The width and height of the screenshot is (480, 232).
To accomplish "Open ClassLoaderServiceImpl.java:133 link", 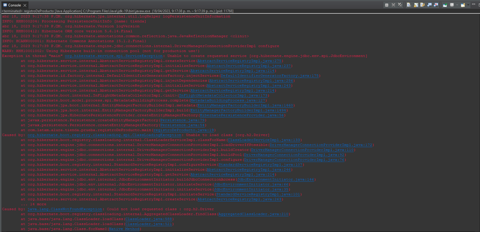I will [x=264, y=140].
